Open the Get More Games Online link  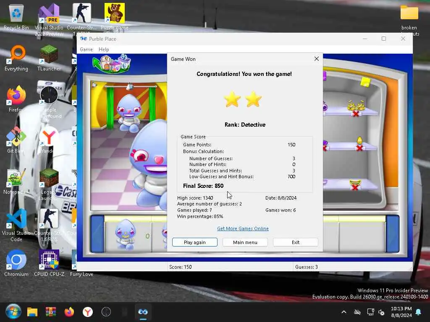pyautogui.click(x=243, y=229)
